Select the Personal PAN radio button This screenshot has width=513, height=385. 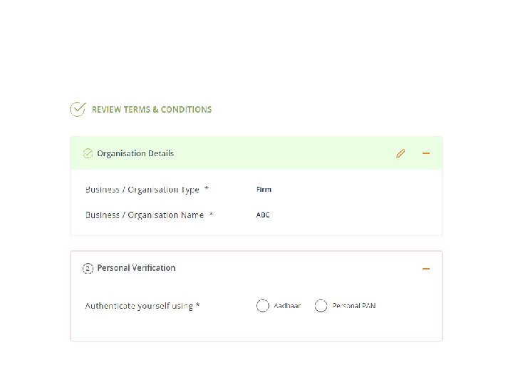[x=321, y=306]
